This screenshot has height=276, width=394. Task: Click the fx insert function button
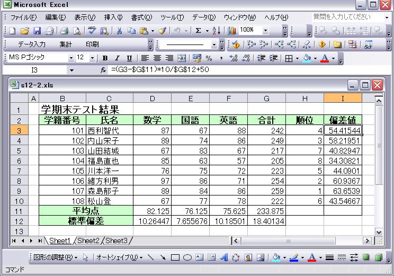pos(103,70)
